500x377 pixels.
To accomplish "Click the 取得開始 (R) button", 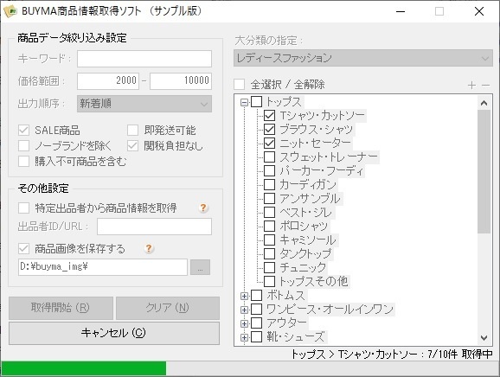I will [x=61, y=308].
